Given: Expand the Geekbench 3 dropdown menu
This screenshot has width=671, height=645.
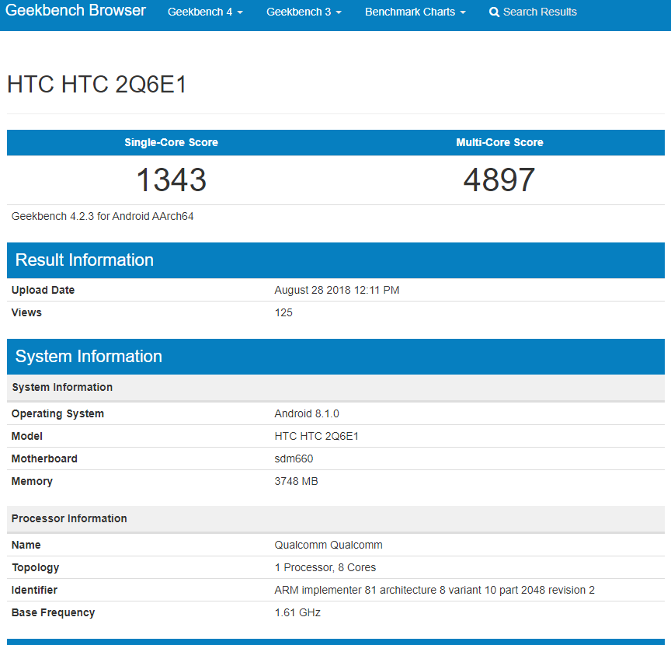Looking at the screenshot, I should (x=304, y=12).
